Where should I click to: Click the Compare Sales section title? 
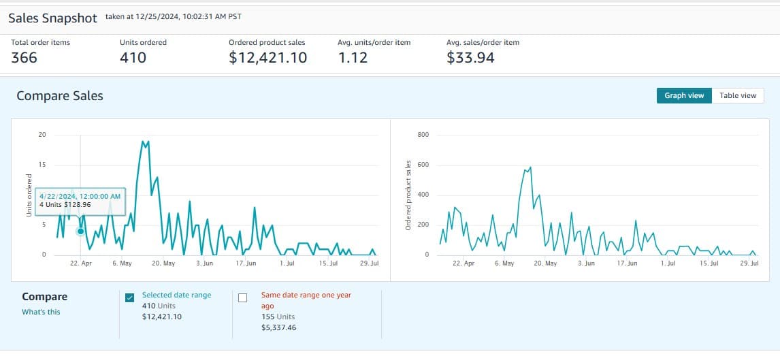[60, 96]
